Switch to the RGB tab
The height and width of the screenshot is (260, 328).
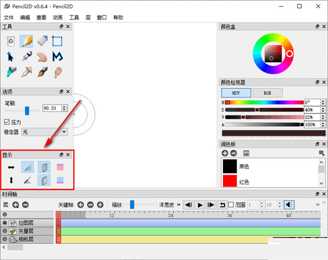click(x=267, y=93)
